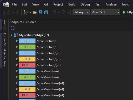Open the Edit menu

pos(24,4)
